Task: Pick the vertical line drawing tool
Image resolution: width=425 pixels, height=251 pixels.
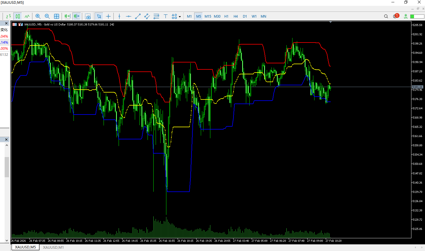Action: coord(119,16)
